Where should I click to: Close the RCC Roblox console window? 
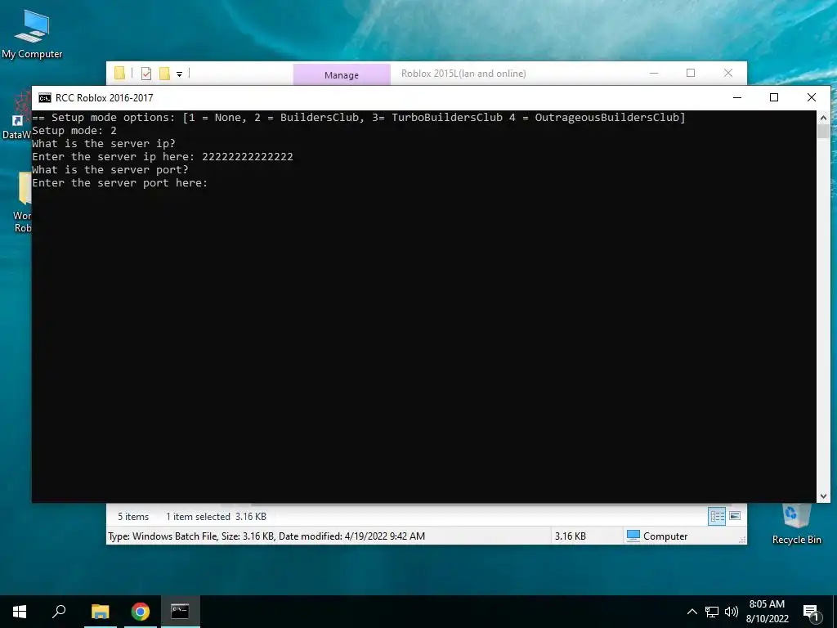pos(812,97)
